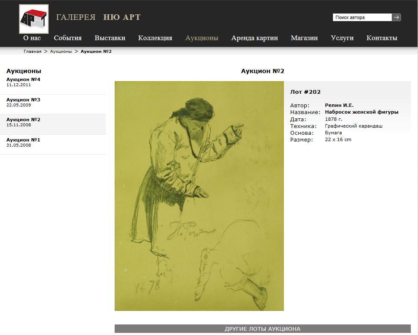Screen dimensions: 418x335
Task: Click sidebar date '15.11.2008'
Action: pos(19,125)
